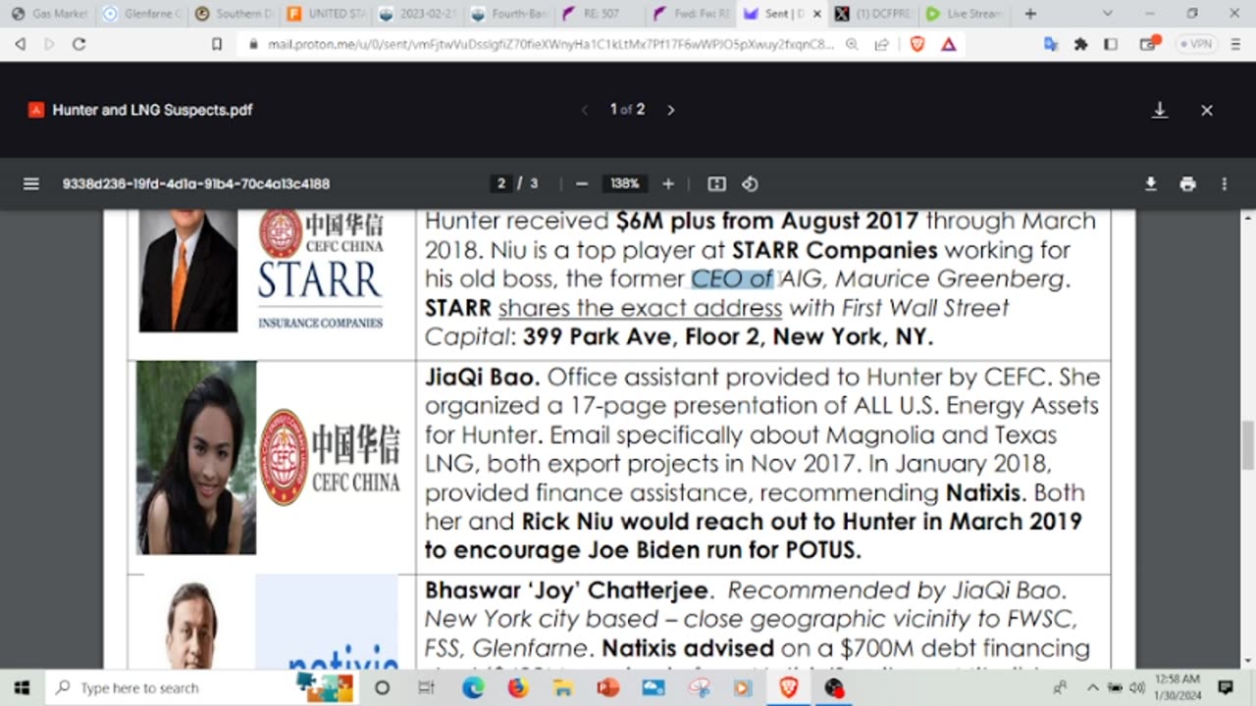Image resolution: width=1256 pixels, height=706 pixels.
Task: Click the Hunter and LNG Suspects.pdf title
Action: point(152,110)
